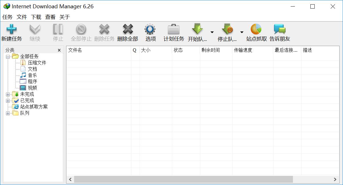Expand the 未完成 tree node
The image size is (343, 185).
8,94
